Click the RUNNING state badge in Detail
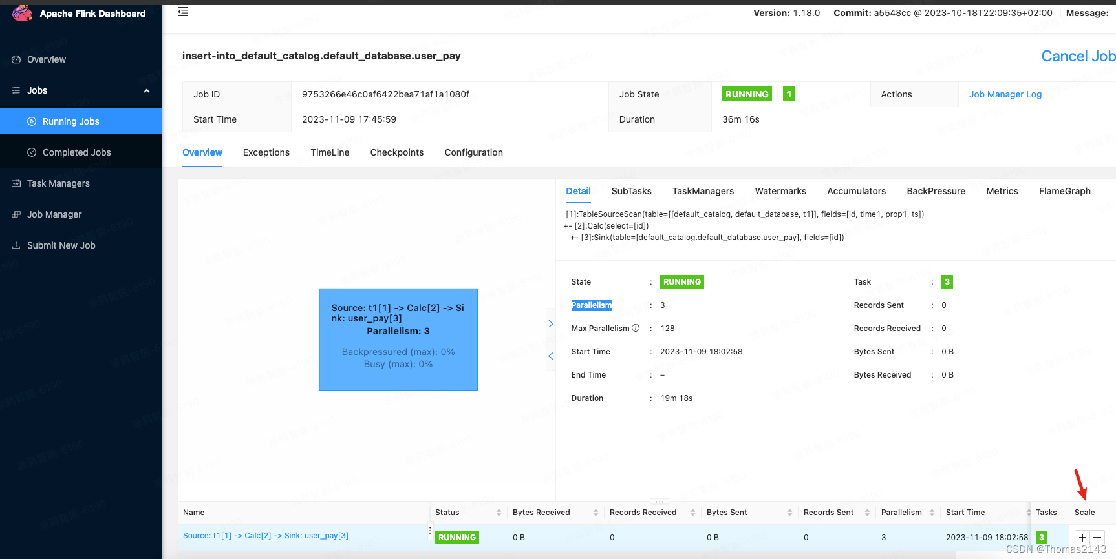 click(681, 282)
